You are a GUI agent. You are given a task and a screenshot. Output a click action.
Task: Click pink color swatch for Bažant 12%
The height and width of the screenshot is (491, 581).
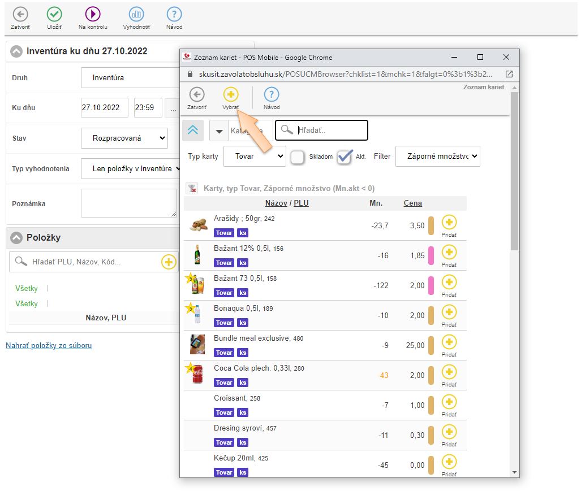tap(431, 255)
